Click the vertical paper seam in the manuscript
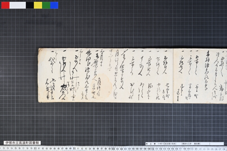 tap(173, 76)
